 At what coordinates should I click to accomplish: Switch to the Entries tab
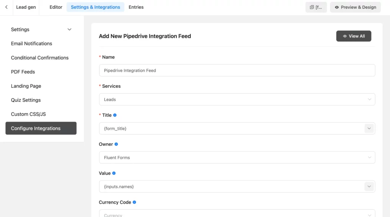coord(136,7)
